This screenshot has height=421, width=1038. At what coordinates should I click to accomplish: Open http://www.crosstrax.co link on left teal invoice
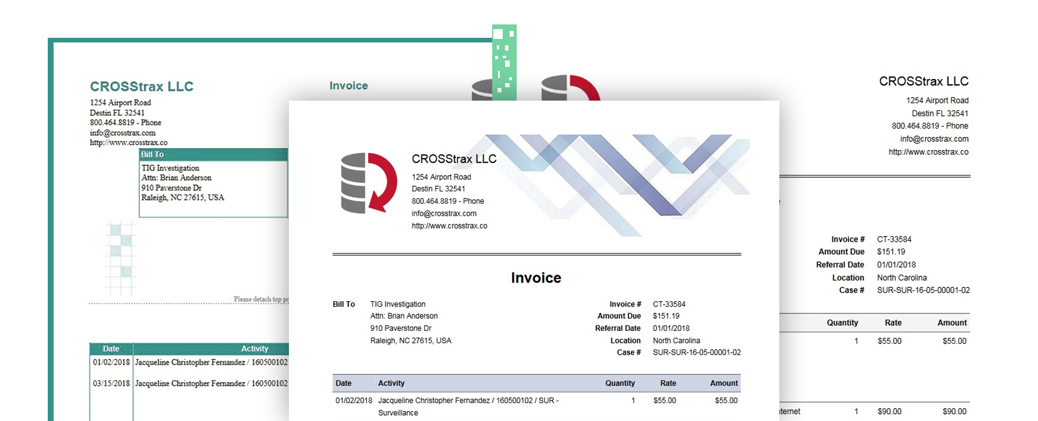click(128, 142)
